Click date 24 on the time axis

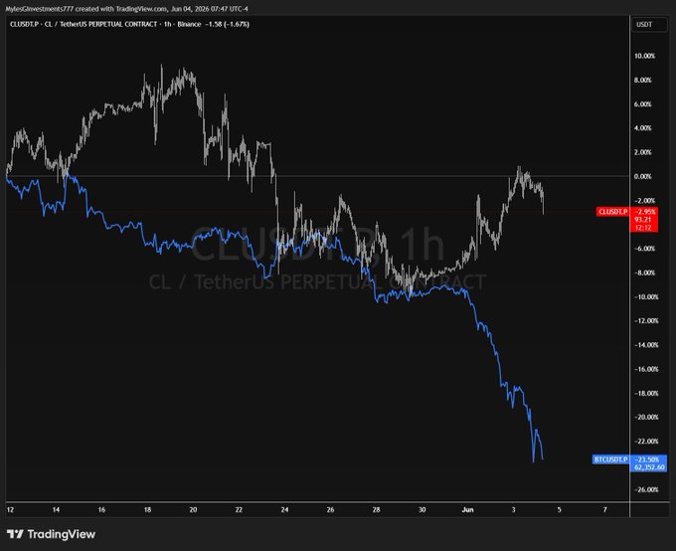[284, 510]
